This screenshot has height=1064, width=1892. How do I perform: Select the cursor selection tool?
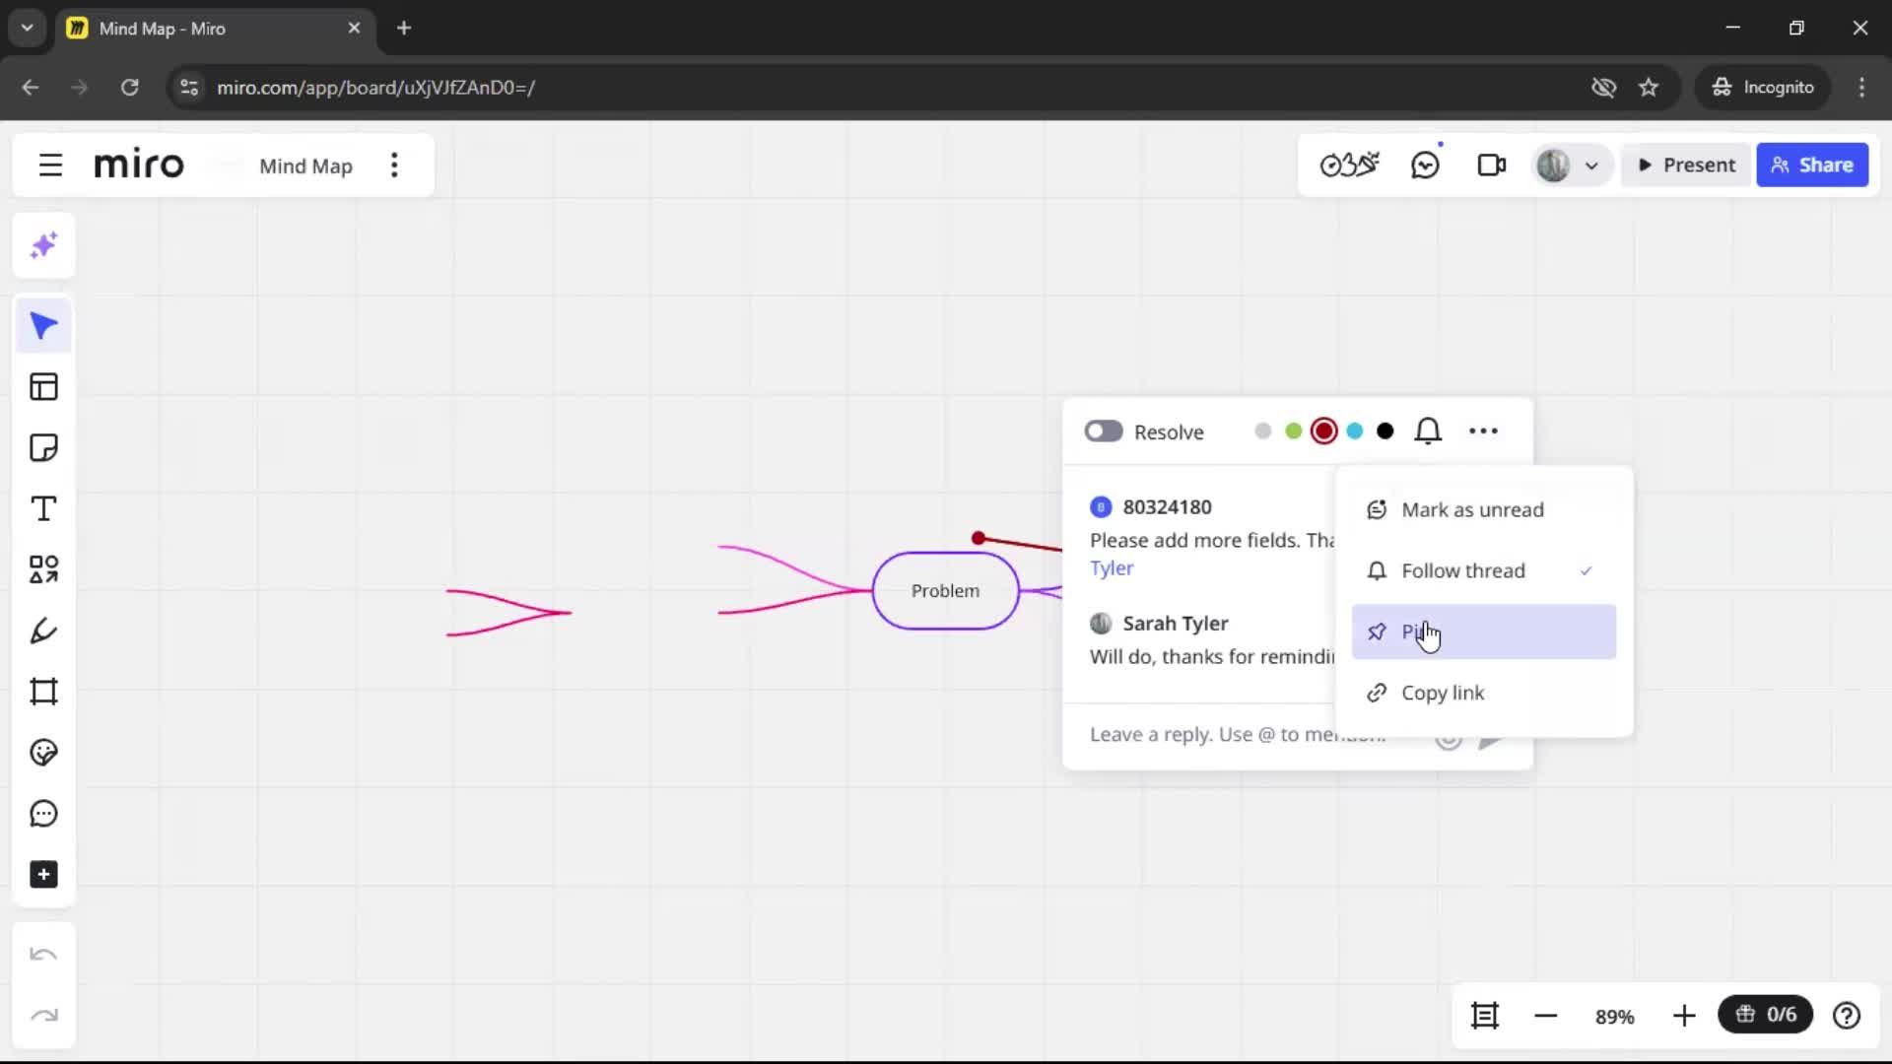[43, 326]
